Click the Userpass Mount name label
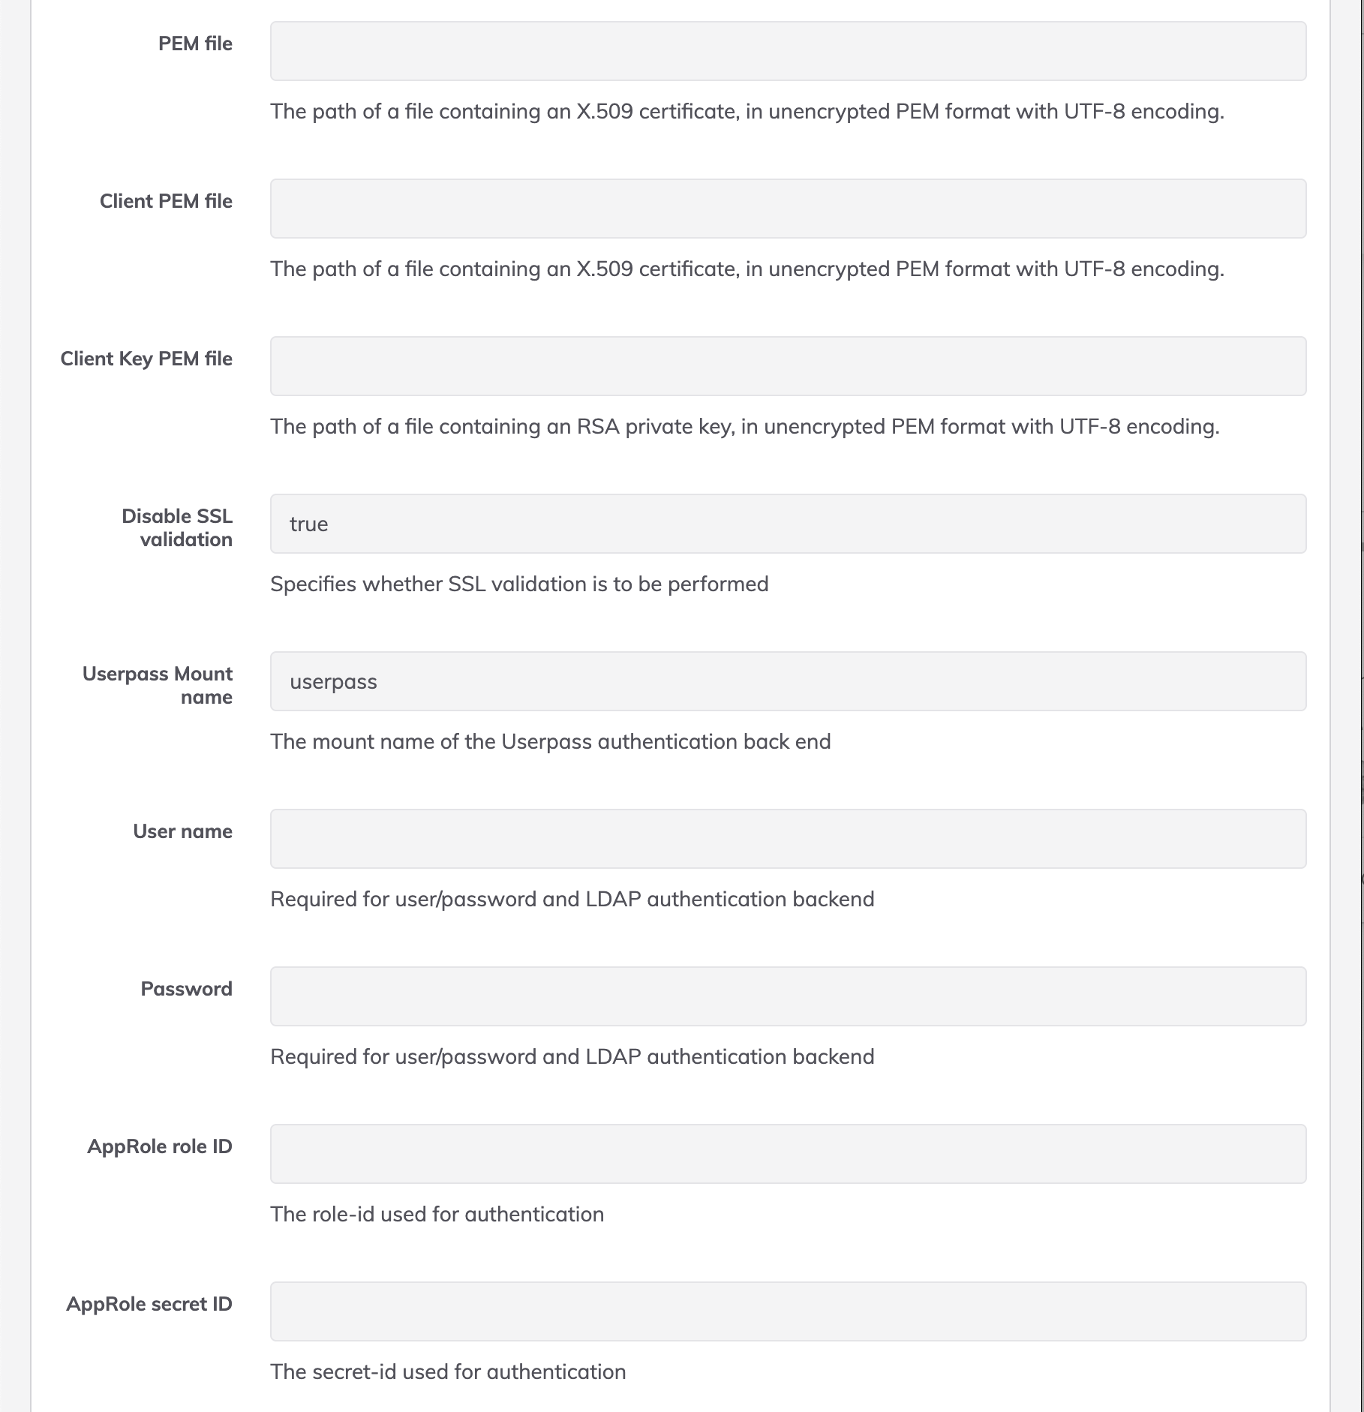The image size is (1364, 1412). tap(158, 685)
